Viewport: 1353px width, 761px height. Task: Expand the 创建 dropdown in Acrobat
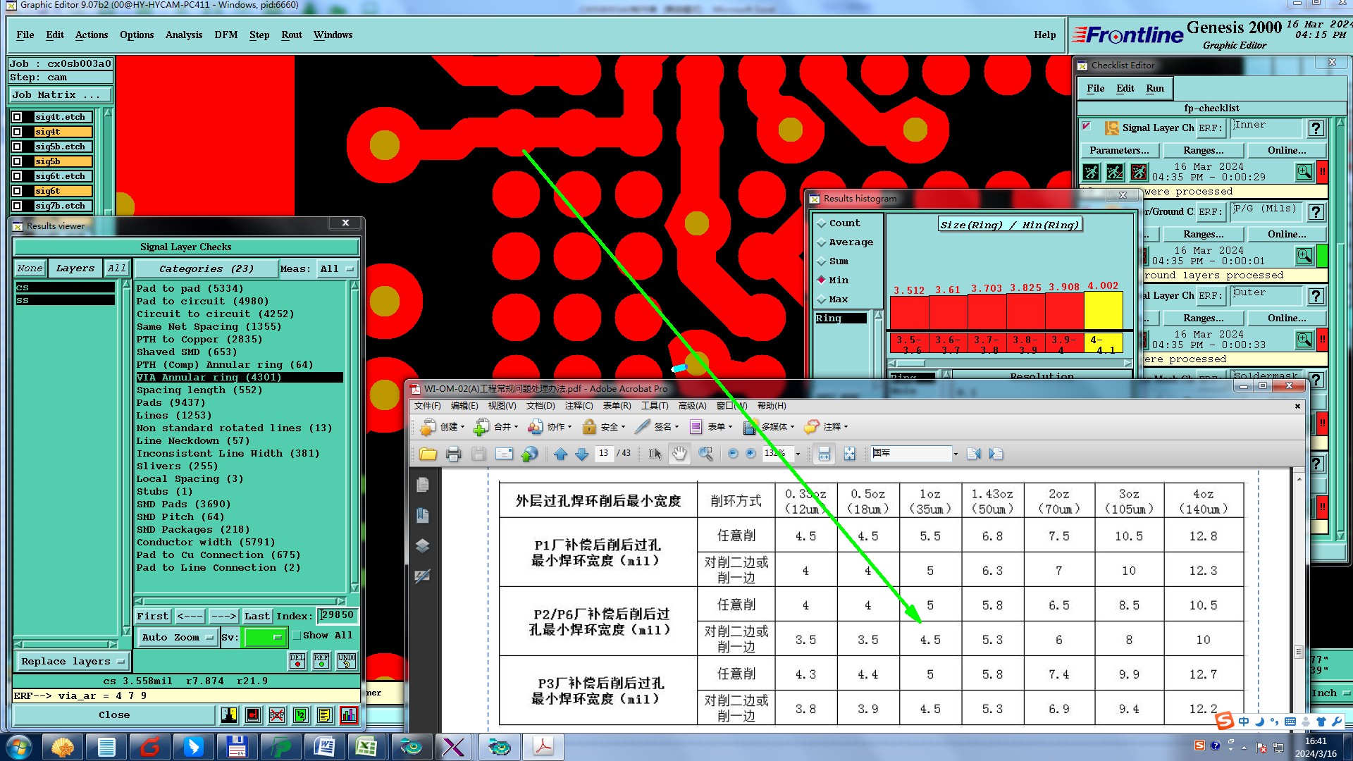point(462,427)
